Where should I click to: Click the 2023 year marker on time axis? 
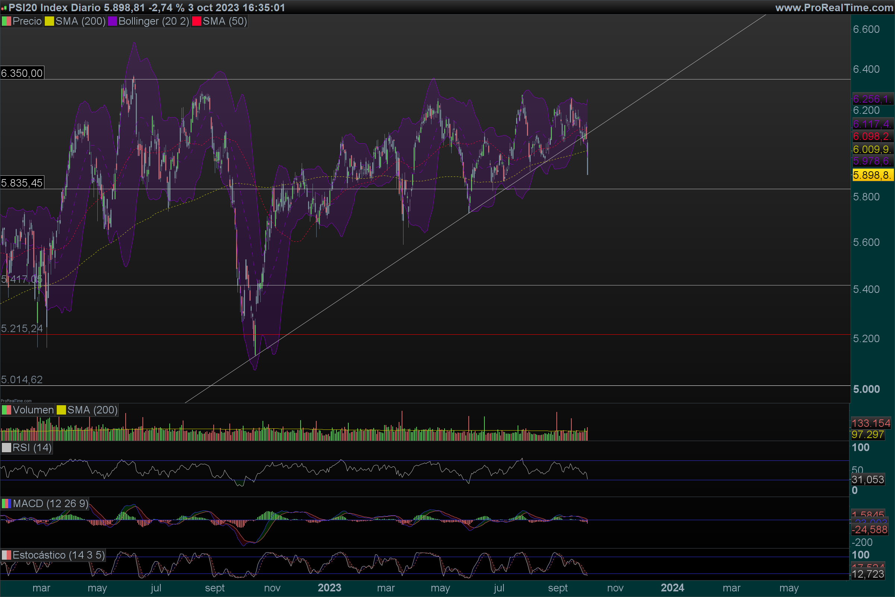tap(330, 588)
